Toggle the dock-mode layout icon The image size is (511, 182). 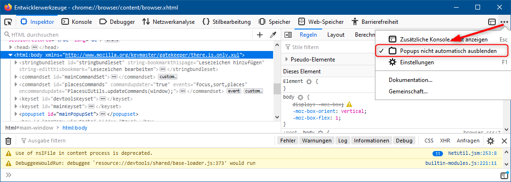pyautogui.click(x=492, y=22)
